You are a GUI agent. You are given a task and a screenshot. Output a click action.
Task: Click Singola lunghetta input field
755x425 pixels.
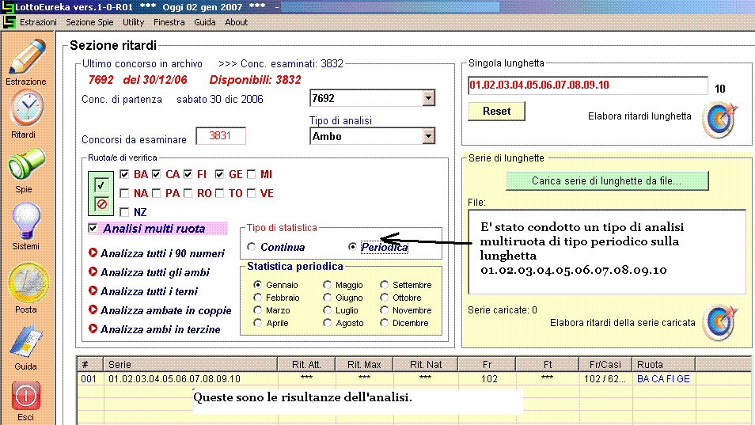coord(587,85)
